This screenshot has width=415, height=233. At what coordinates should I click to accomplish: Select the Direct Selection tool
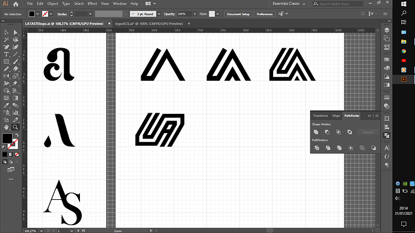[16, 33]
